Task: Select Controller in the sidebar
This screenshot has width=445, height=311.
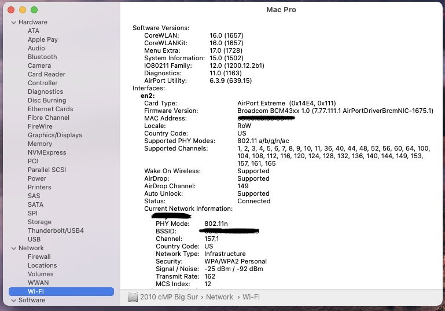Action: point(43,83)
